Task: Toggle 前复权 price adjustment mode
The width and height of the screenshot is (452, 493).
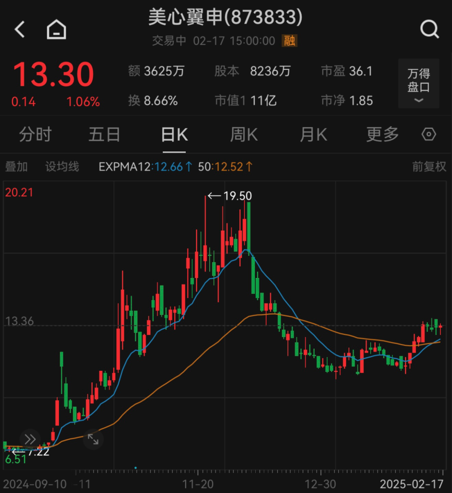Action: click(x=429, y=166)
